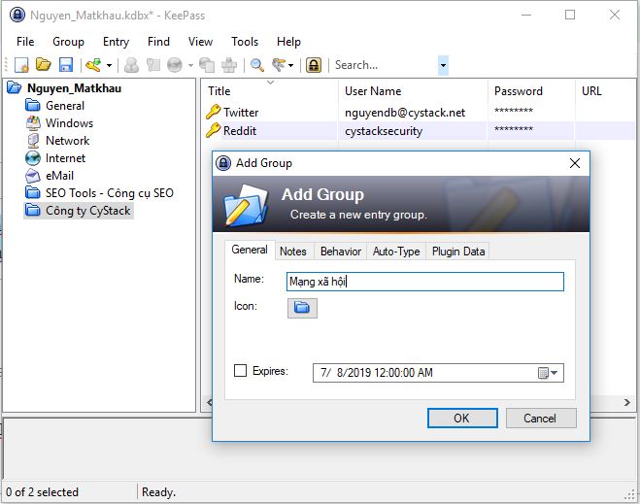Click the nguyendb@cystack.net user name cell
Viewport: 640px width, 504px height.
(404, 113)
